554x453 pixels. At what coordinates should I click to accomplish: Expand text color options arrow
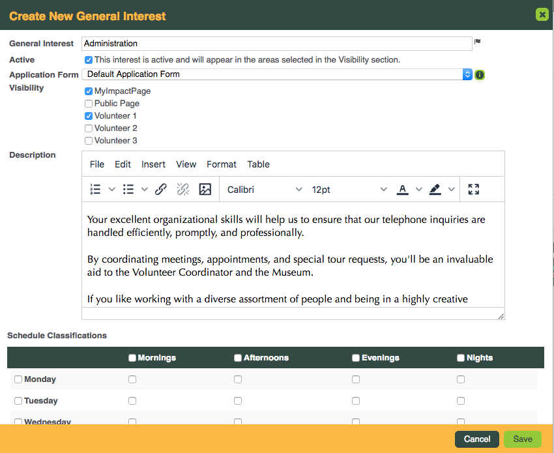[x=418, y=190]
